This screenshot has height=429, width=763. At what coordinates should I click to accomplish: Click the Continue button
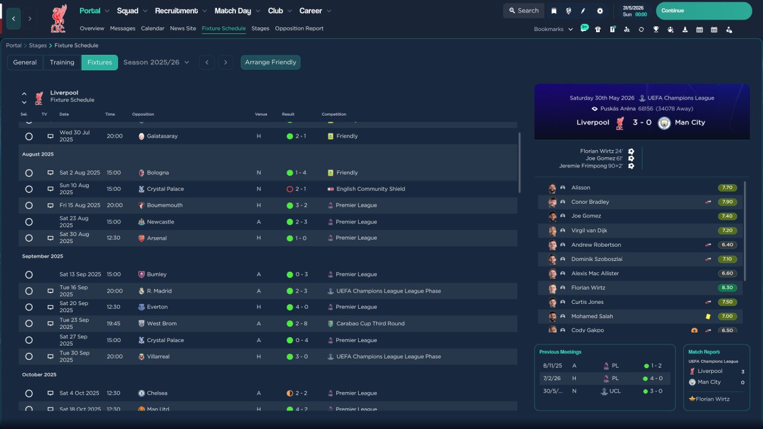click(x=704, y=11)
